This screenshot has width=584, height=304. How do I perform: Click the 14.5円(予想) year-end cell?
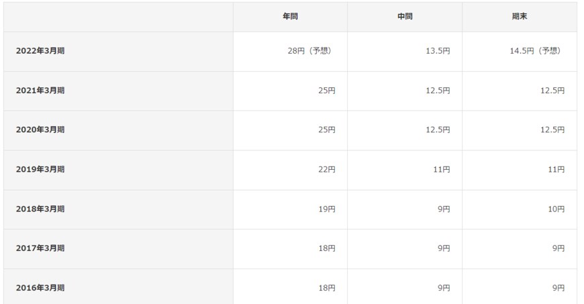click(x=535, y=51)
